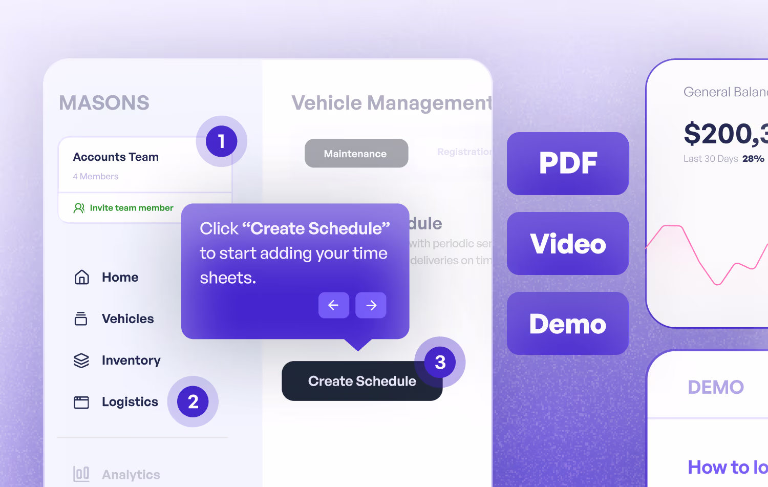Open the PDF option
This screenshot has width=768, height=487.
(x=567, y=163)
